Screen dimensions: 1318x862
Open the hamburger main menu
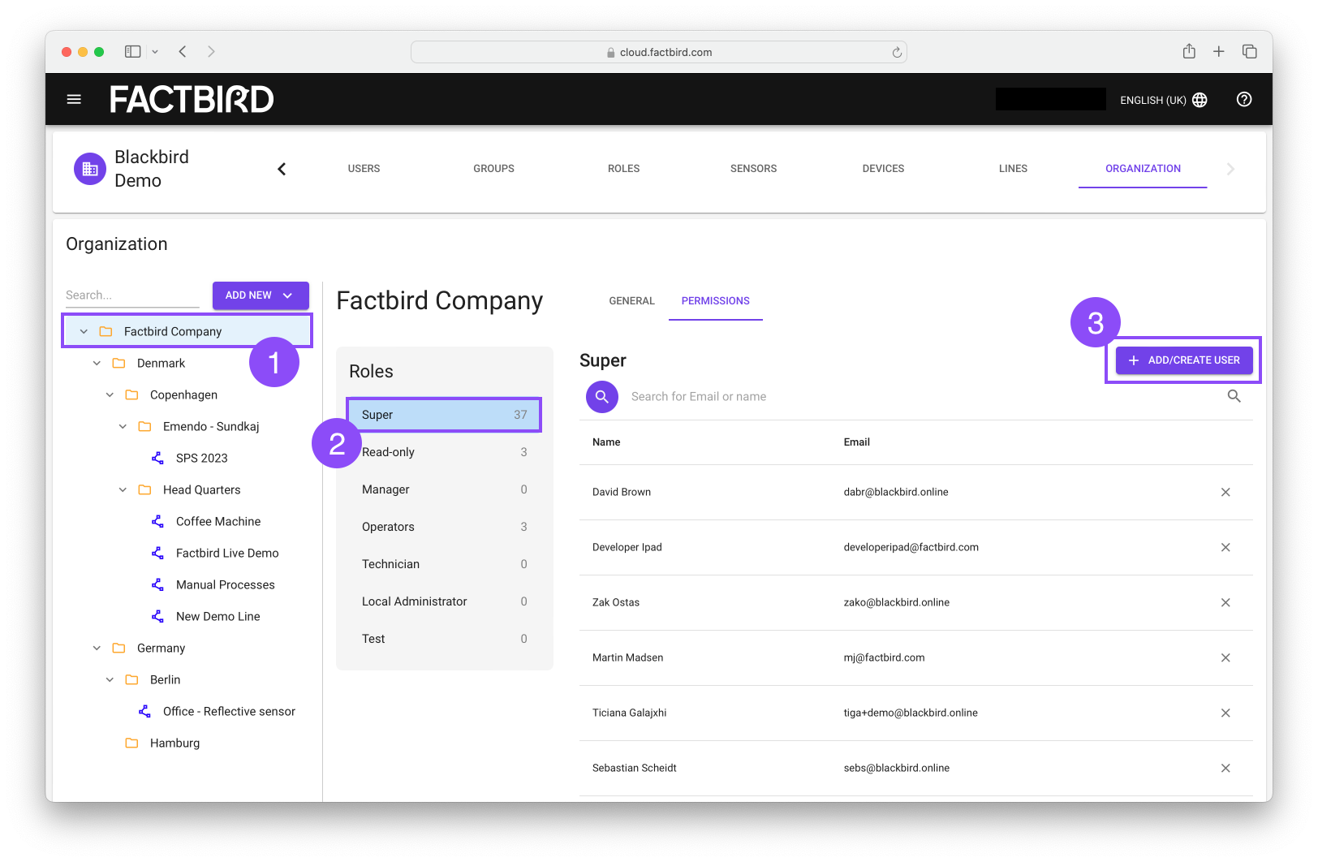pyautogui.click(x=74, y=99)
